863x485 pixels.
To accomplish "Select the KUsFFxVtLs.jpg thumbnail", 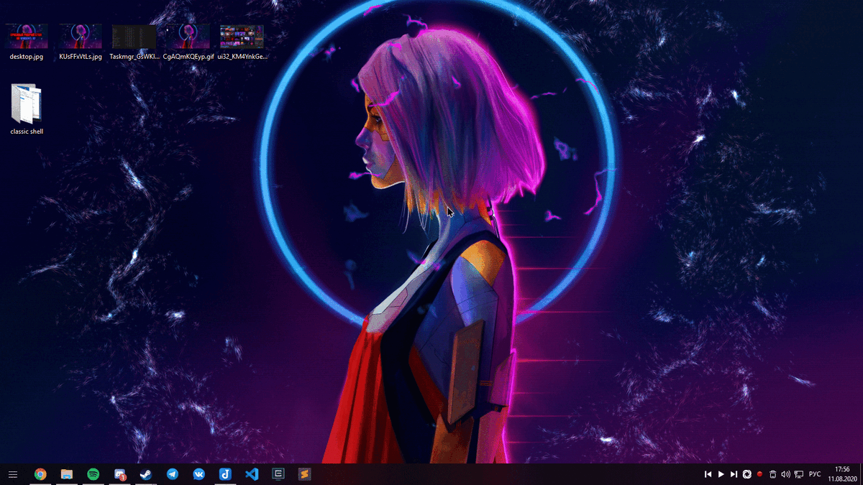I will click(x=81, y=36).
